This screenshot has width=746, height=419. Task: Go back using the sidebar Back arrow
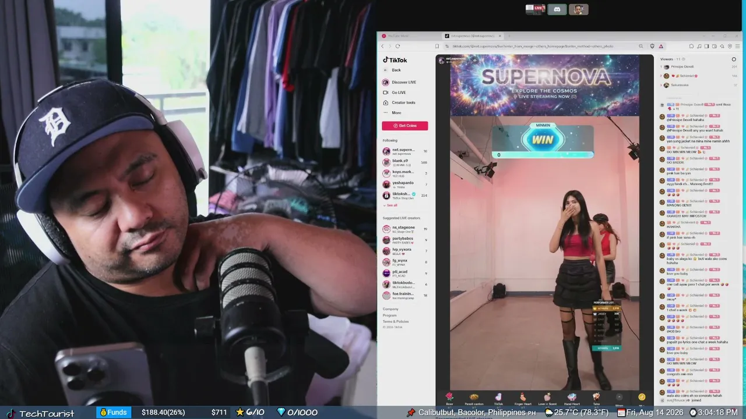pyautogui.click(x=385, y=70)
